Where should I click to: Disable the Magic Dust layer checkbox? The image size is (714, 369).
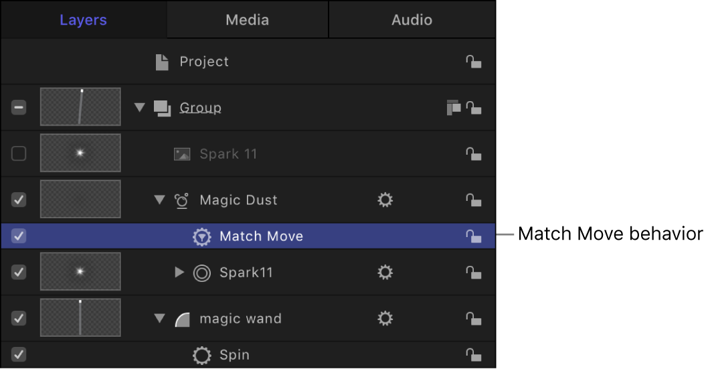point(19,200)
